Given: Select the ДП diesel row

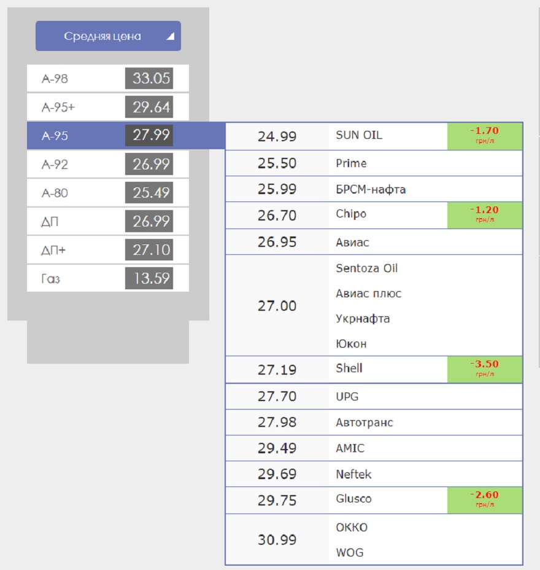Looking at the screenshot, I should click(108, 221).
